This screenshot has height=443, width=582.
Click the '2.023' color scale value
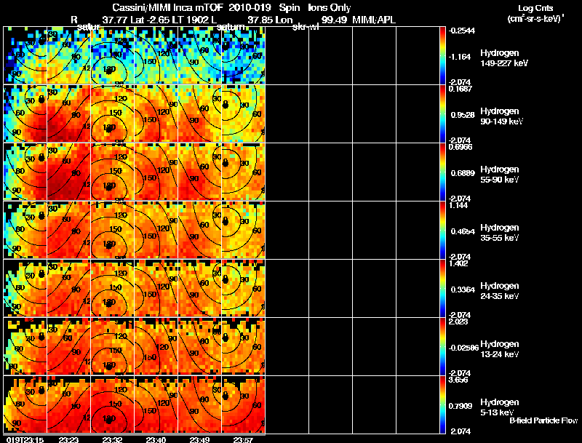pos(458,322)
